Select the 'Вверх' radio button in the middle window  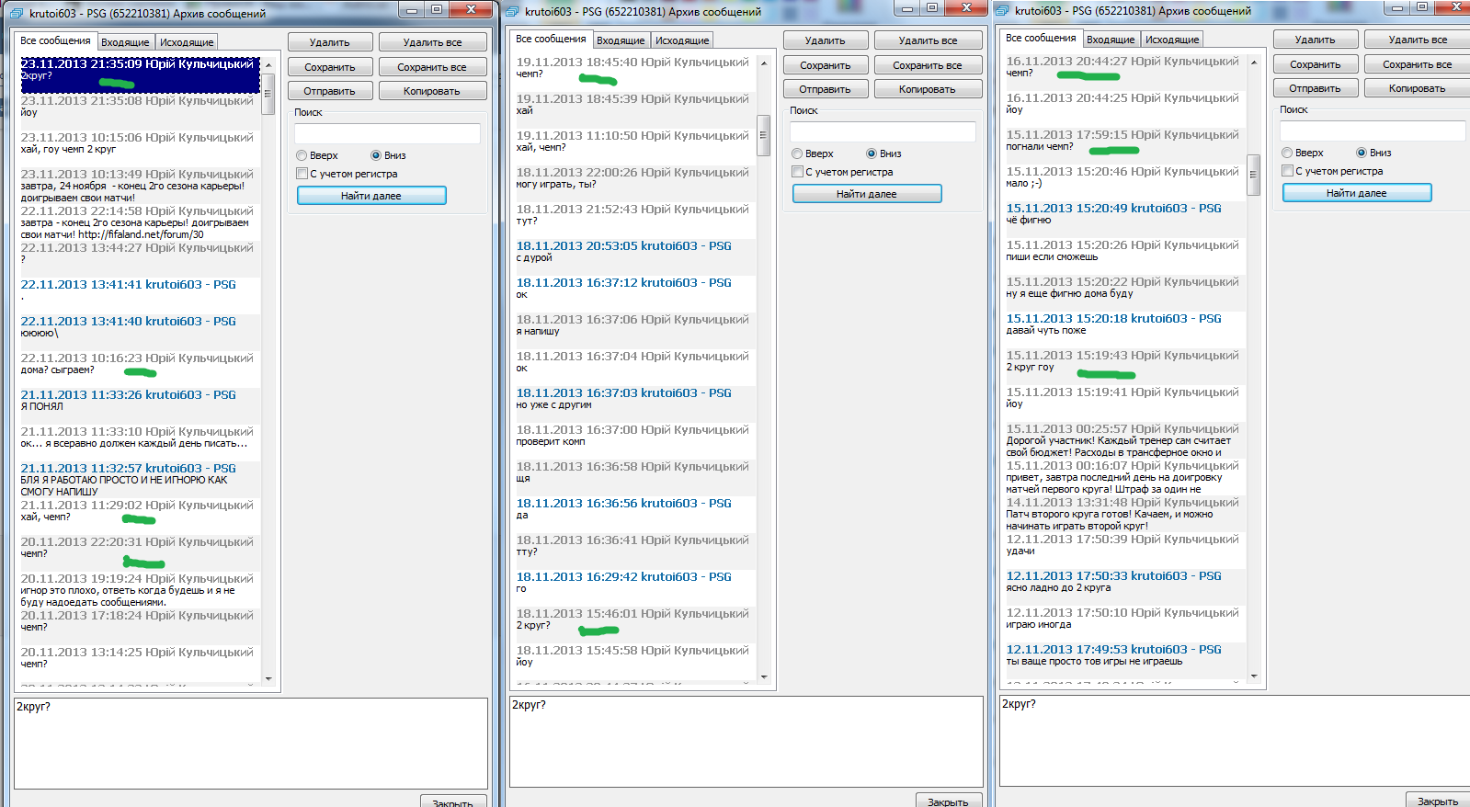point(797,153)
